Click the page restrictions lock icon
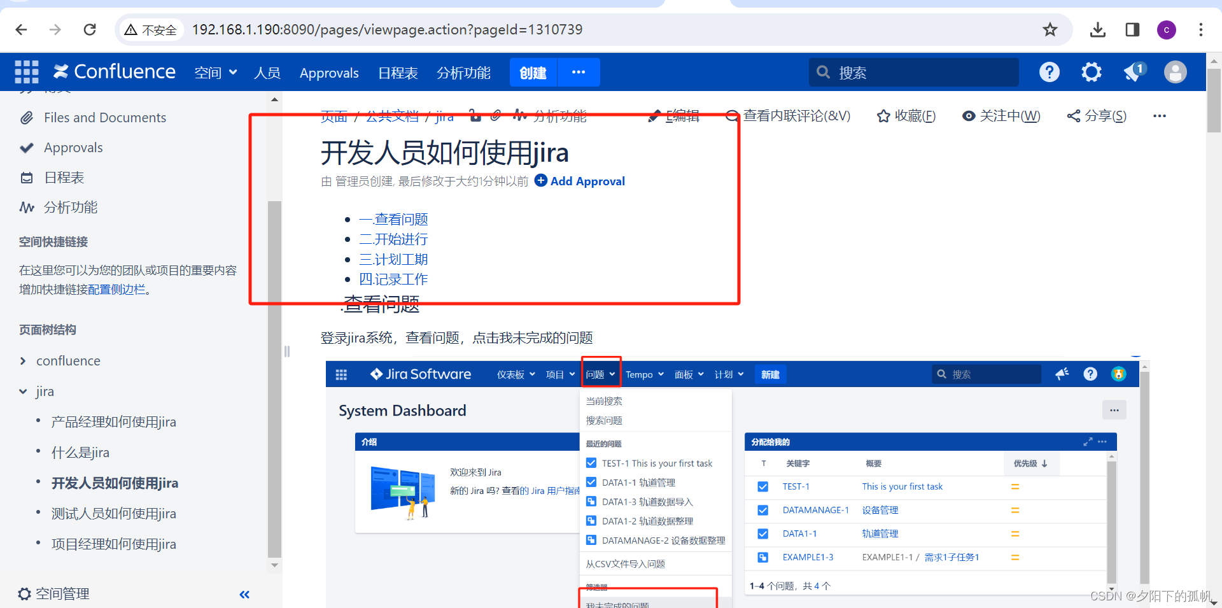Viewport: 1222px width, 608px height. pyautogui.click(x=475, y=116)
